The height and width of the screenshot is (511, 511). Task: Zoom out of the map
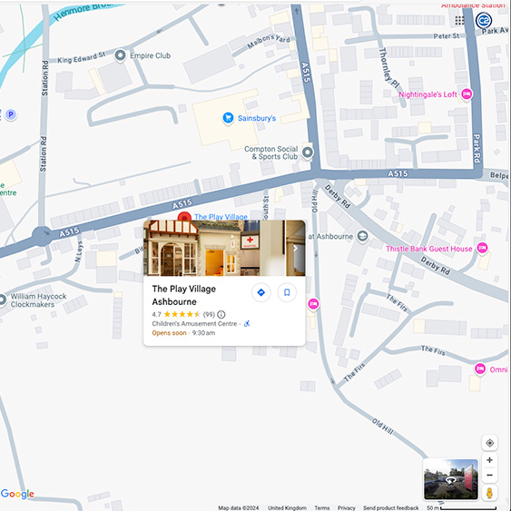pyautogui.click(x=489, y=476)
